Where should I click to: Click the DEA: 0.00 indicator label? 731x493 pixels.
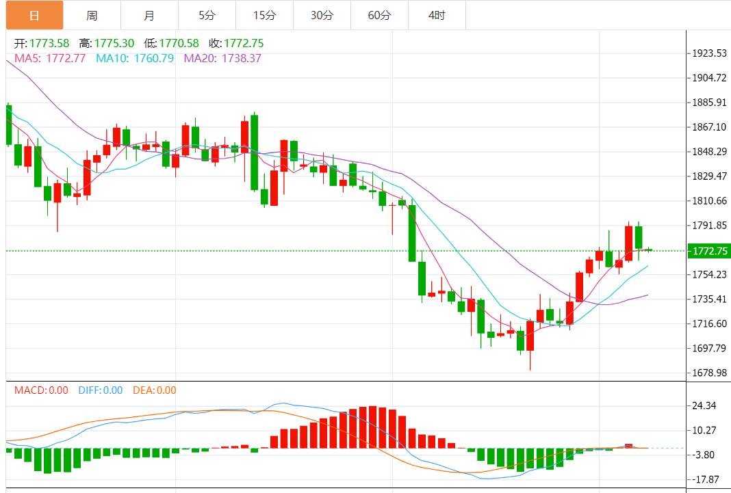pos(154,390)
